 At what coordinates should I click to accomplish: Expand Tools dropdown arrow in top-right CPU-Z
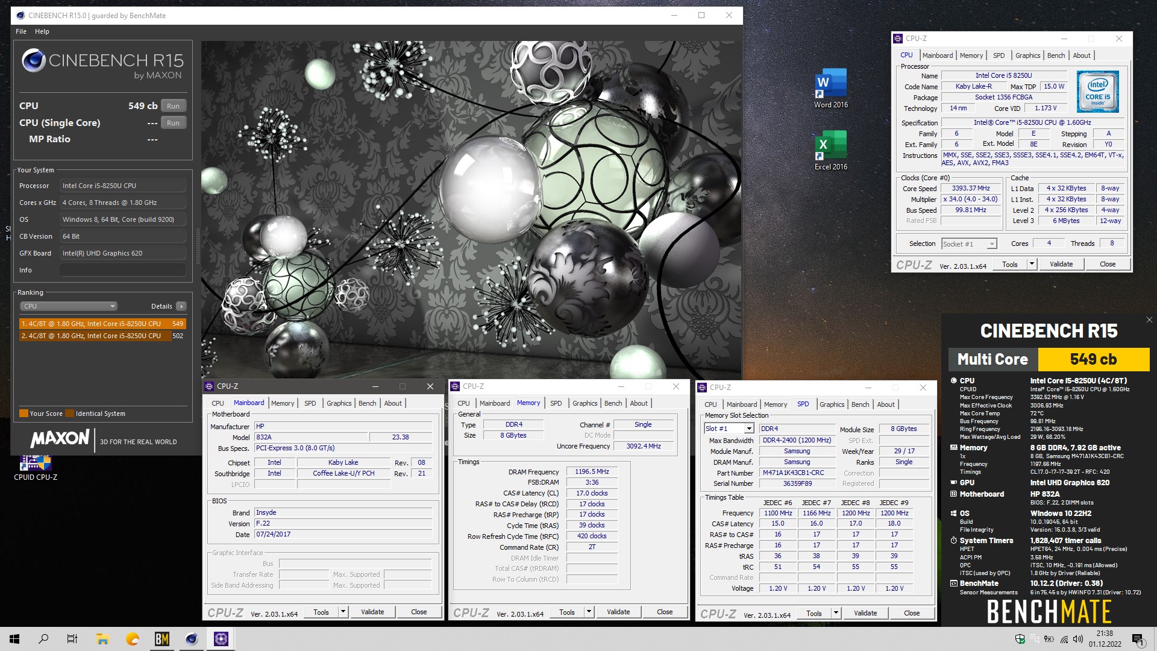coord(1032,264)
